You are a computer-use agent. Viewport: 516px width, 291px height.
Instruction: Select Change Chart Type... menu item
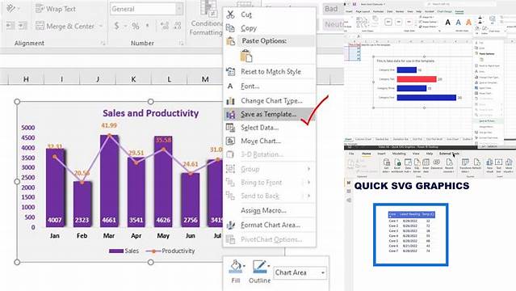pyautogui.click(x=269, y=100)
